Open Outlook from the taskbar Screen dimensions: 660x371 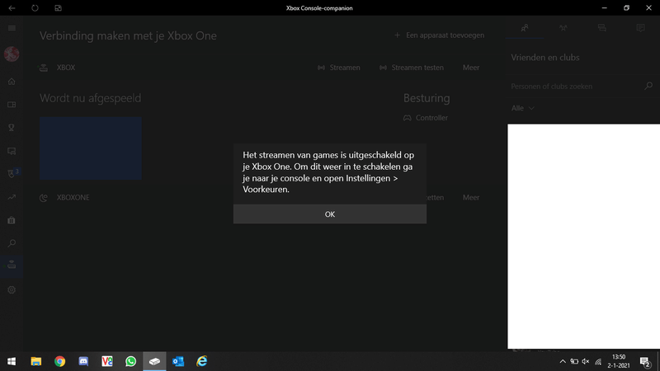[x=178, y=361]
